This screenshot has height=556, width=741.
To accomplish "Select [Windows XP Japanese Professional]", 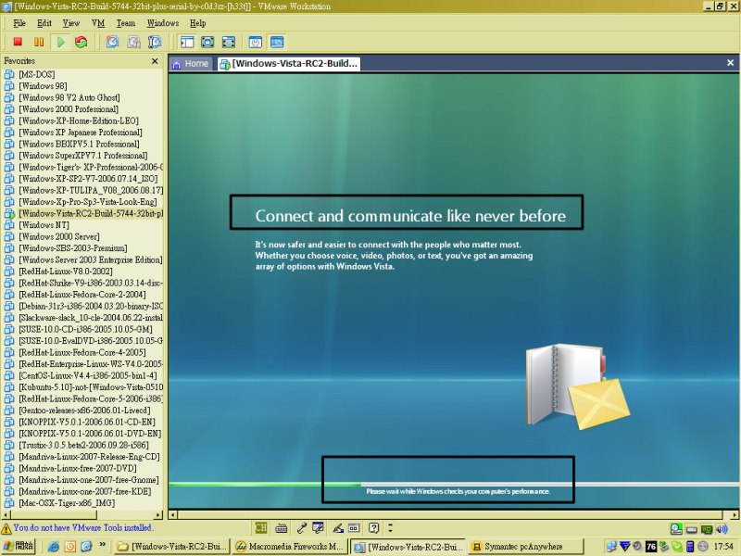I will (81, 133).
